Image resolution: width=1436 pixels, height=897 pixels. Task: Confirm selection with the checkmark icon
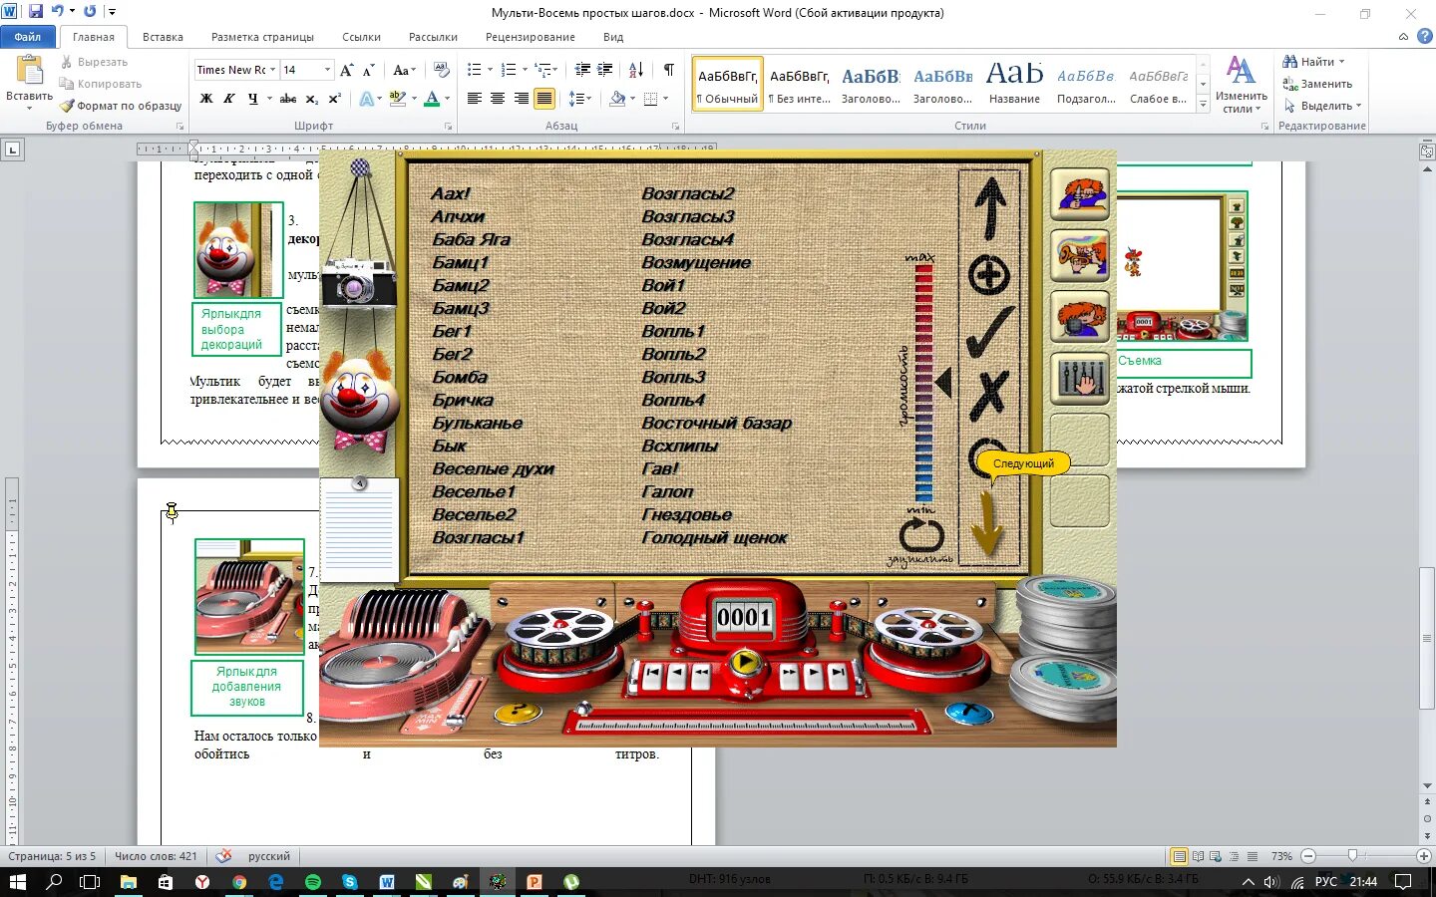click(990, 332)
